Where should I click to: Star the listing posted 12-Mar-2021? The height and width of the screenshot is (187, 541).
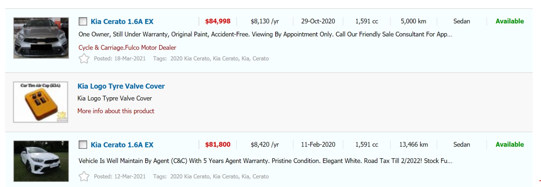(84, 177)
